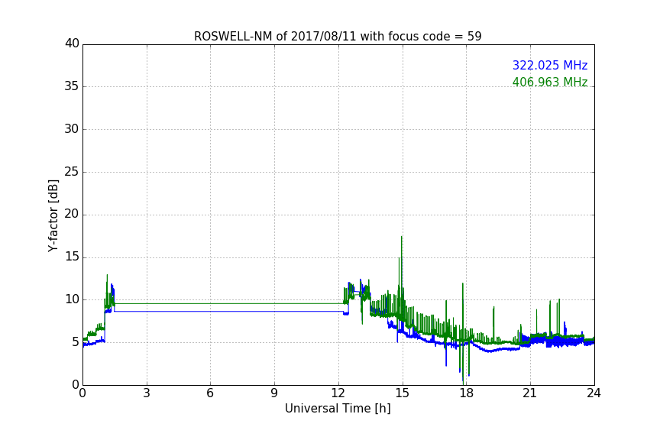Screen dimensions: 660x440
Task: Select the blue '322.025 MHz' legend label
Action: pyautogui.click(x=550, y=65)
